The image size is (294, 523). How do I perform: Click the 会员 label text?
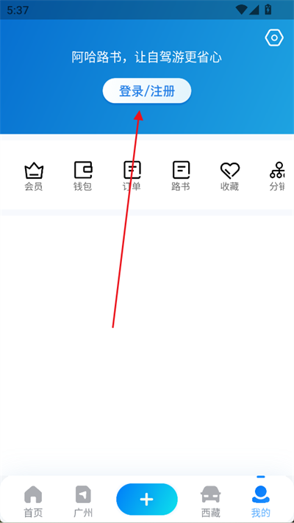click(x=34, y=186)
